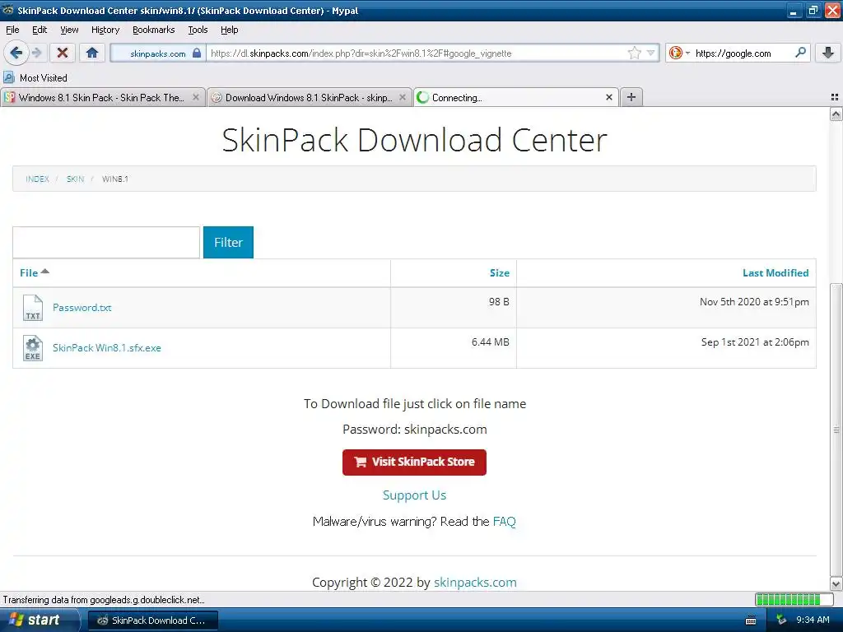Open the Edit menu
Viewport: 843px width, 632px height.
[x=40, y=30]
